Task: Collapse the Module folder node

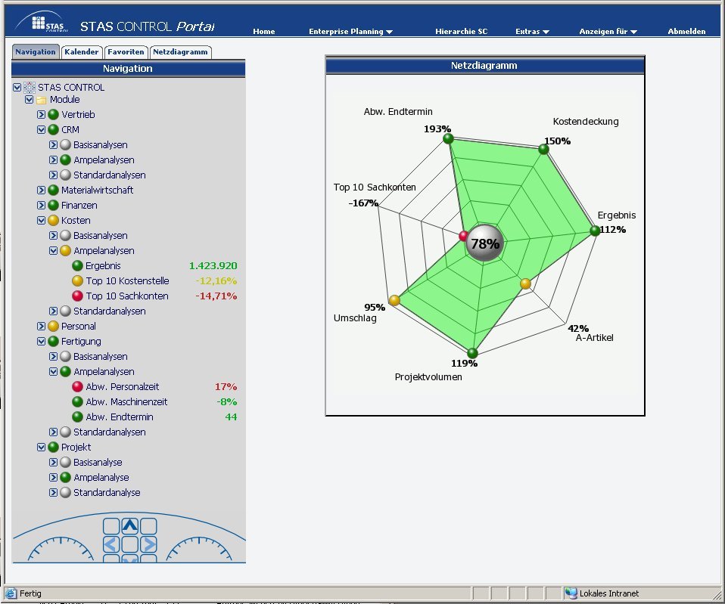Action: click(29, 100)
